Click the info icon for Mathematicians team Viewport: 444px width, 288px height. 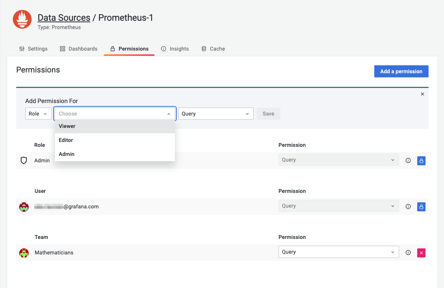(408, 253)
